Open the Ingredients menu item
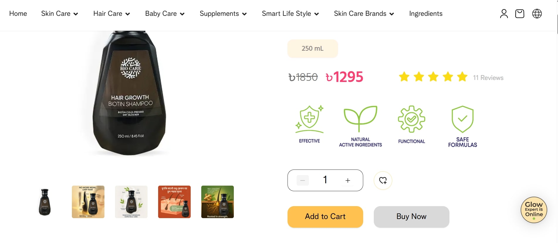The image size is (558, 243). [426, 14]
